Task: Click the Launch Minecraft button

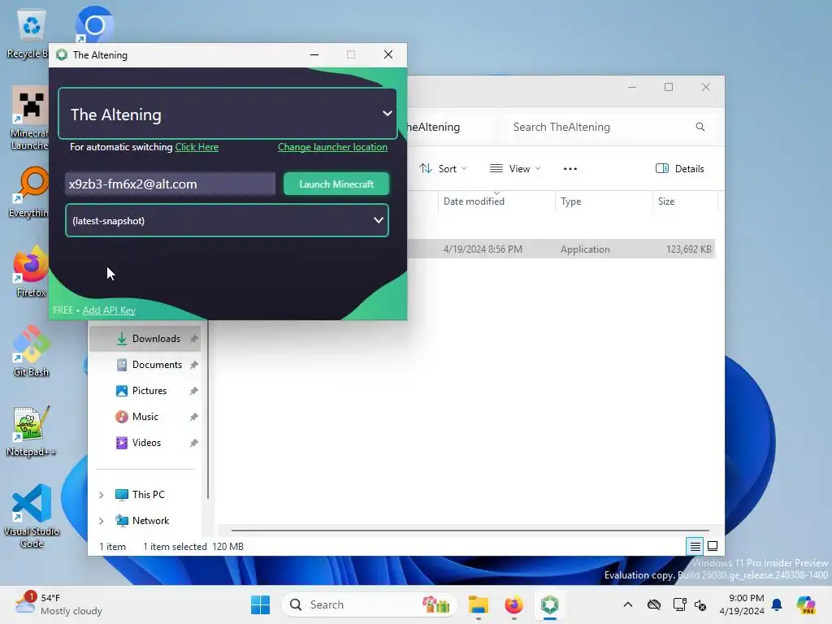Action: pos(336,184)
